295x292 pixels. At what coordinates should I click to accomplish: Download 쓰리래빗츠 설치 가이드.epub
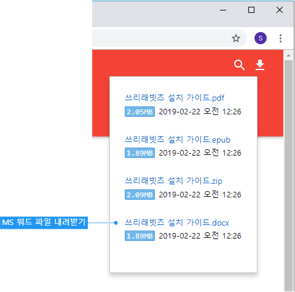[x=178, y=140]
